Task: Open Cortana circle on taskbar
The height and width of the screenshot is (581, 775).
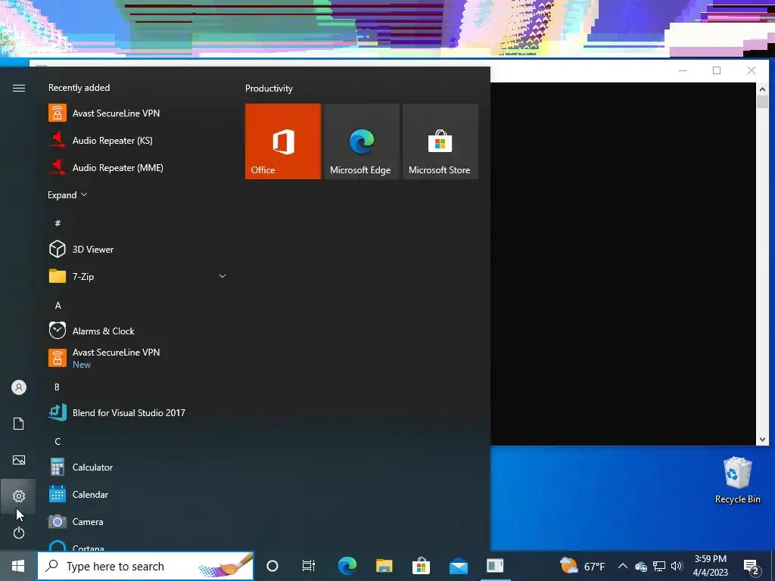Action: [272, 566]
